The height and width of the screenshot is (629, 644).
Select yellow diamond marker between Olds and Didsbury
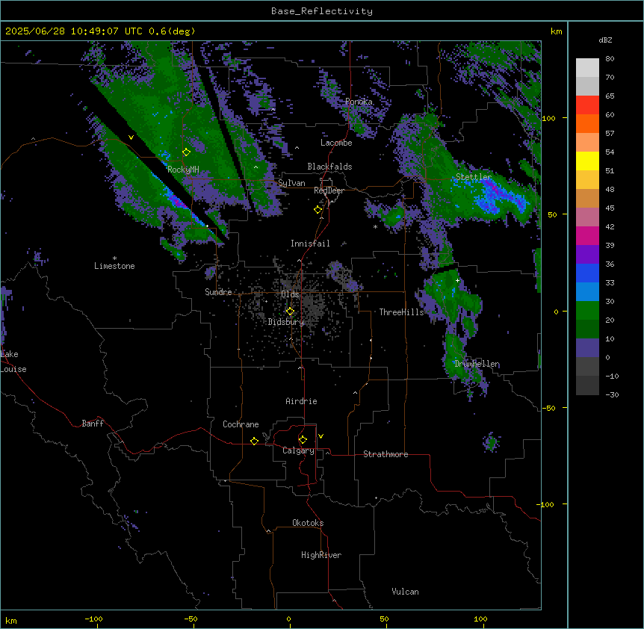click(290, 312)
